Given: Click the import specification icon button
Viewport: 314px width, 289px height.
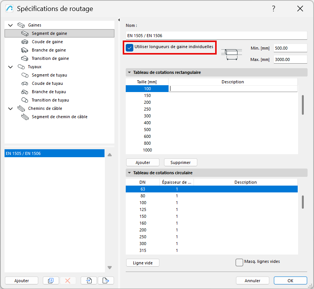Looking at the screenshot, I should point(89,281).
